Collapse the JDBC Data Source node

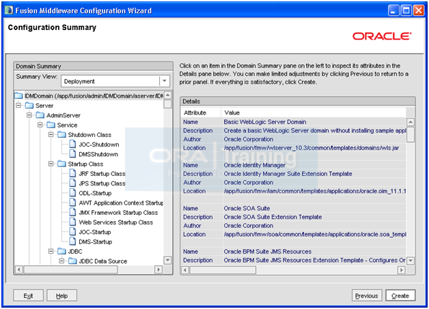click(62, 261)
